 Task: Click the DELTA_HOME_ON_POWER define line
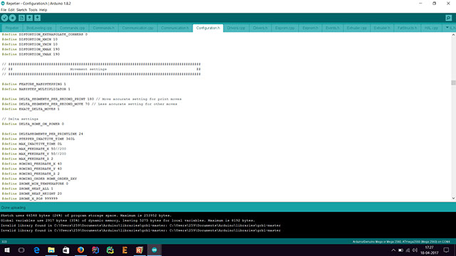click(x=33, y=124)
